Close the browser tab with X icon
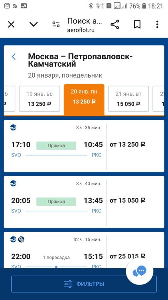168x300 pixels. [x=11, y=24]
